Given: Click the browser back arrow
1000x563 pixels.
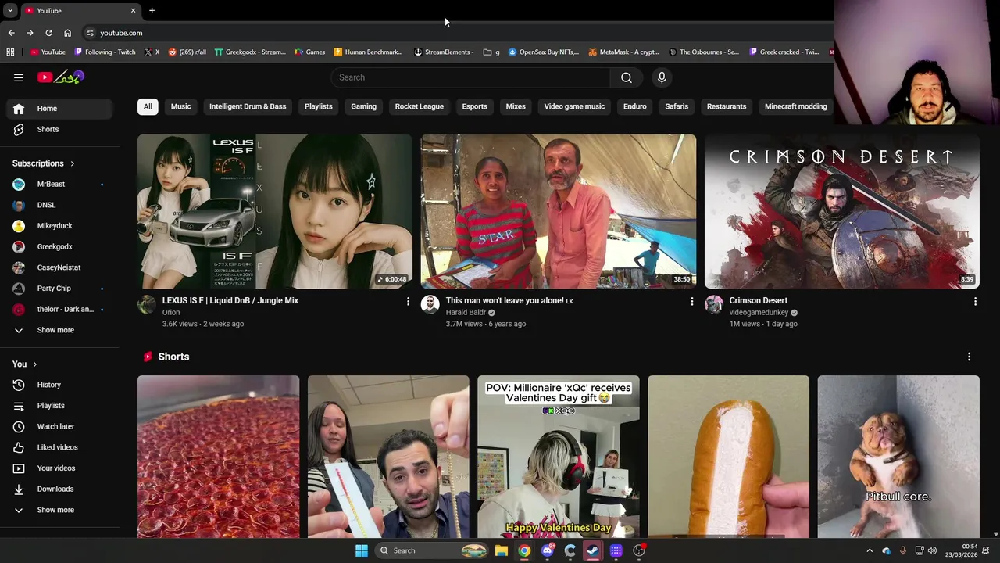Looking at the screenshot, I should (11, 33).
